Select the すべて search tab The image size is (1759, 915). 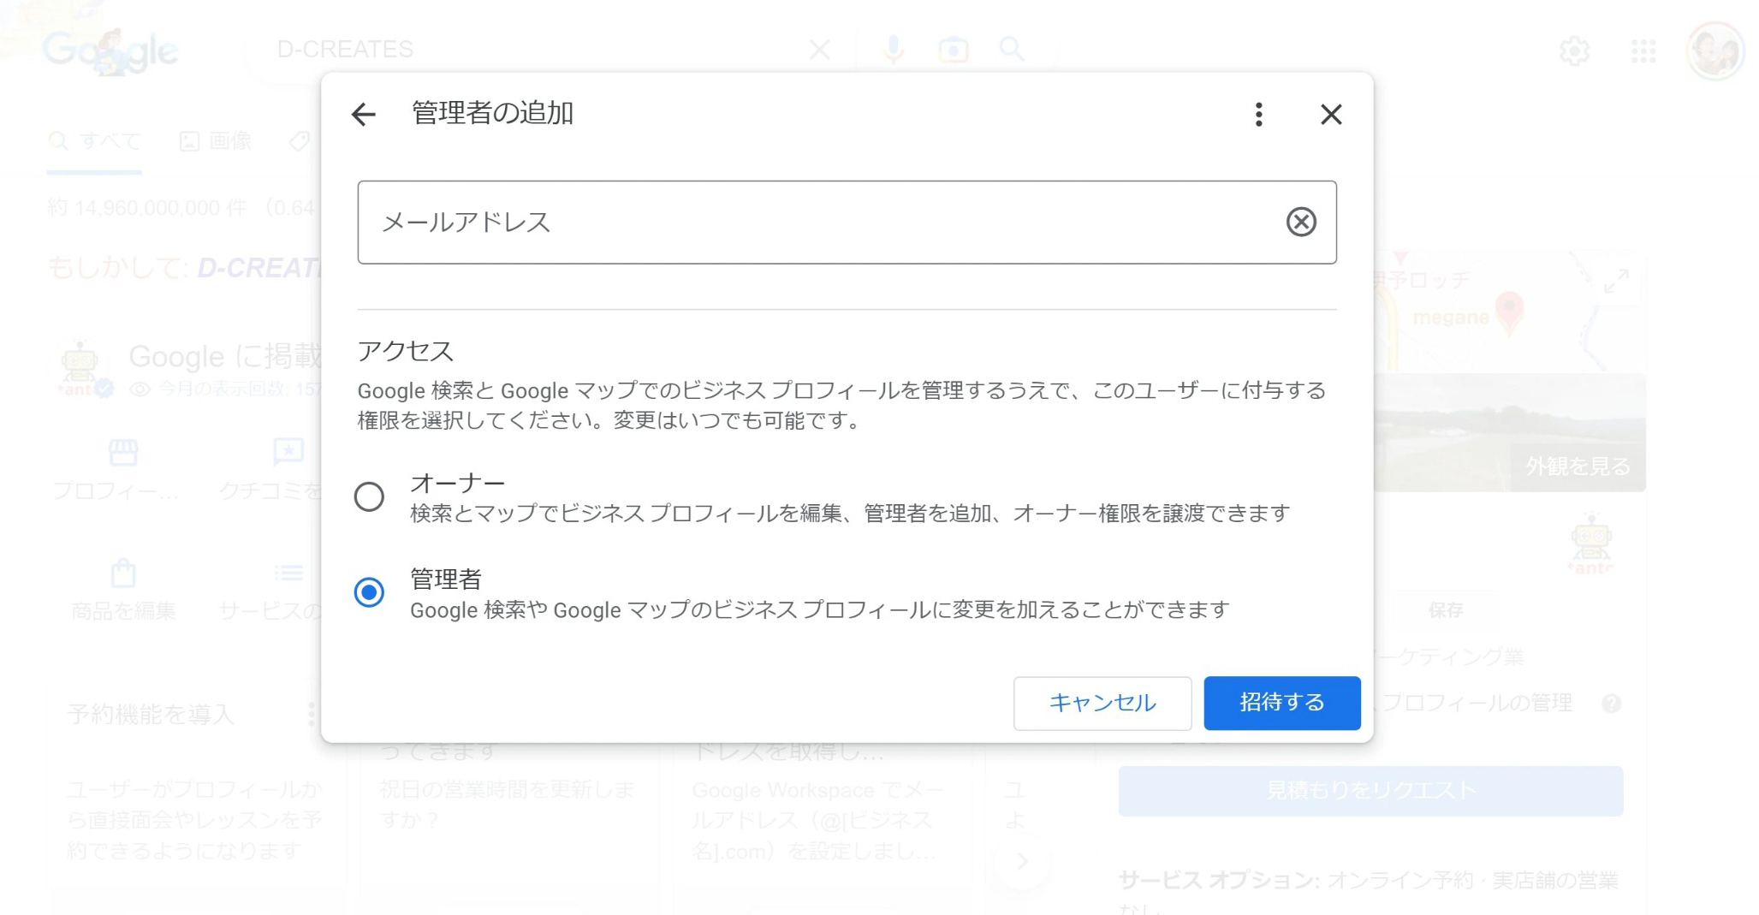tap(94, 141)
